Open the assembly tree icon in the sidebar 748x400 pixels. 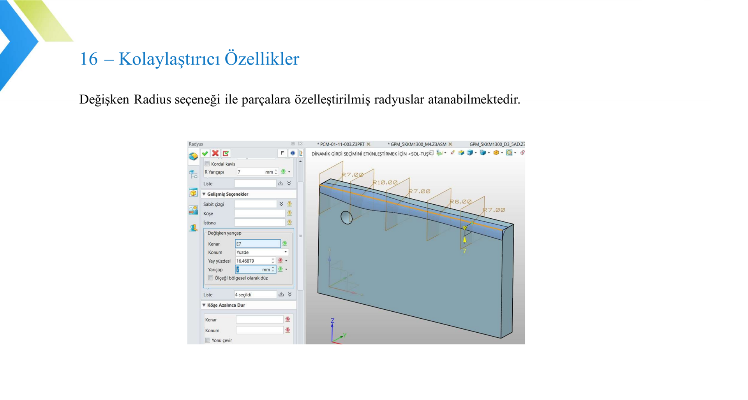pyautogui.click(x=193, y=174)
